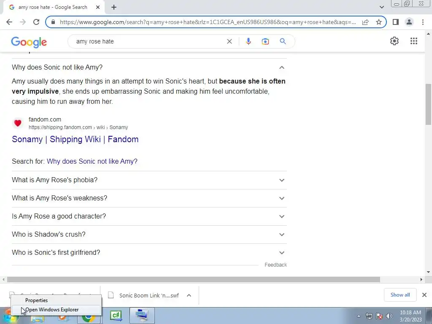
Task: Open downloaded 'Sonic Boom Link 'n....swf' file
Action: coord(149,295)
